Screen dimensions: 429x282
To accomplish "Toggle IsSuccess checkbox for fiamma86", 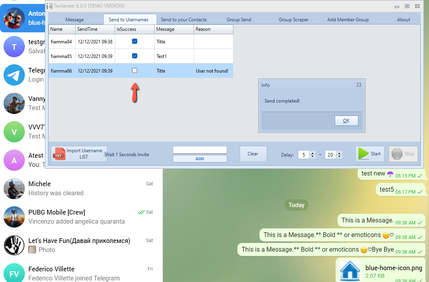I will [134, 70].
